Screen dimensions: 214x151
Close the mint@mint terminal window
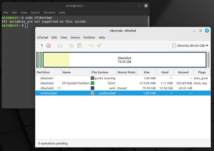tap(146, 6)
